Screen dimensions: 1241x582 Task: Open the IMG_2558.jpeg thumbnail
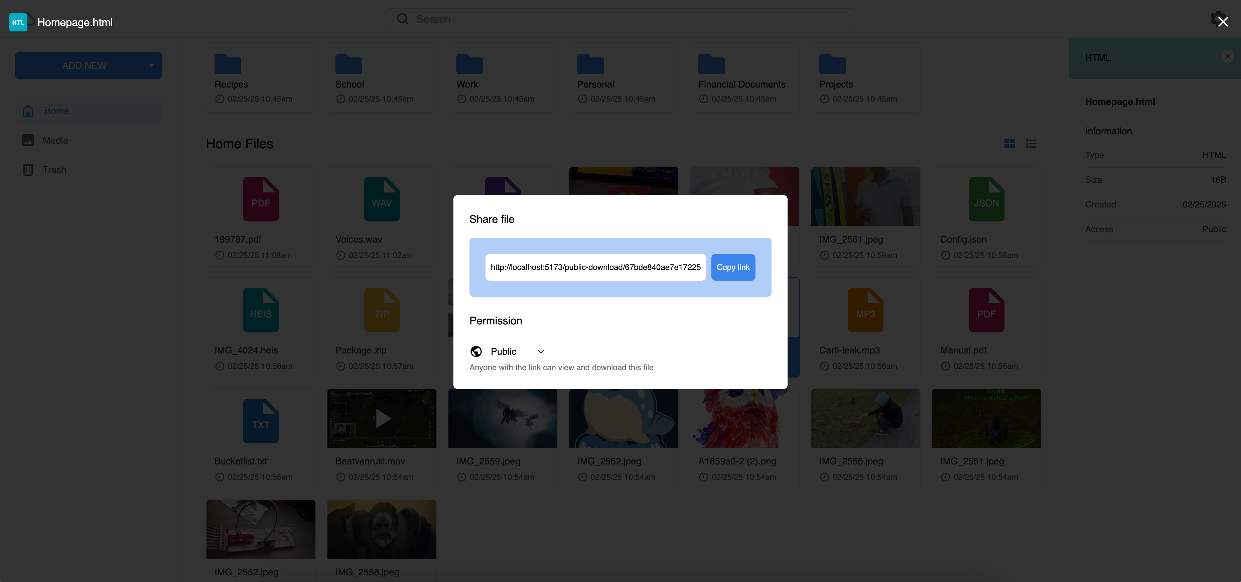click(382, 529)
